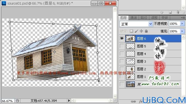Image resolution: width=186 pixels, height=104 pixels.
Task: Toggle lock transparent pixels icon
Action: click(x=131, y=31)
